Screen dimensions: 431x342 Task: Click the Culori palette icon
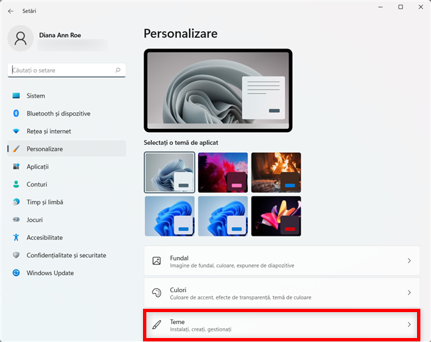[x=157, y=293]
